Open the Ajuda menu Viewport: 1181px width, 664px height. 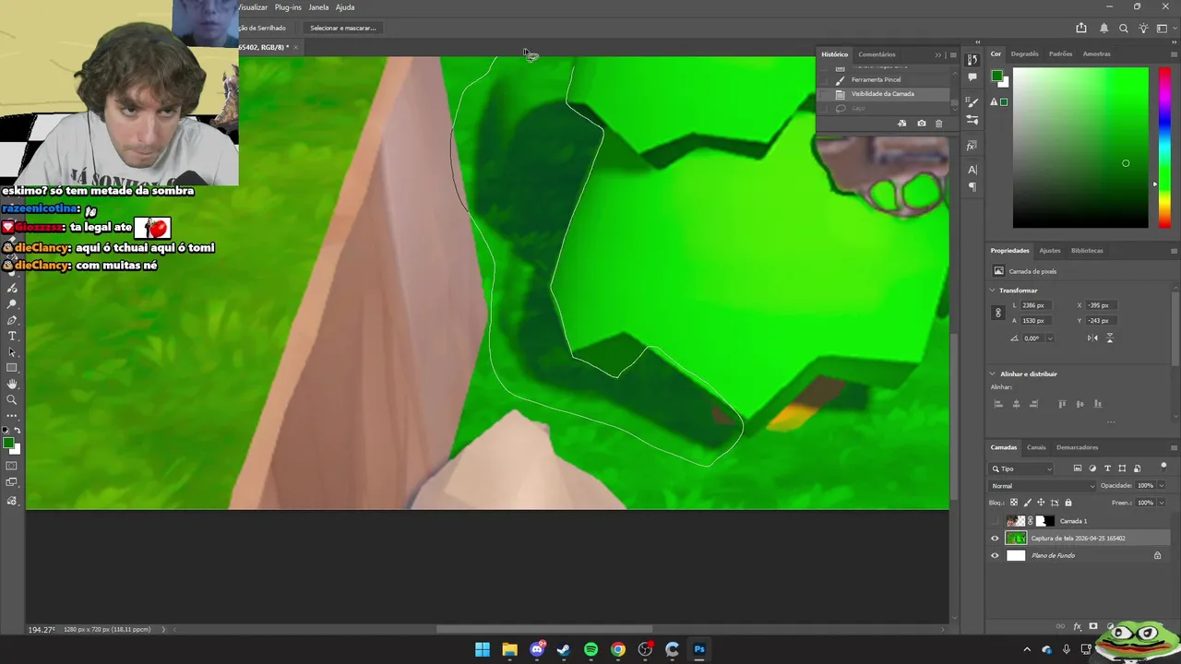(345, 7)
